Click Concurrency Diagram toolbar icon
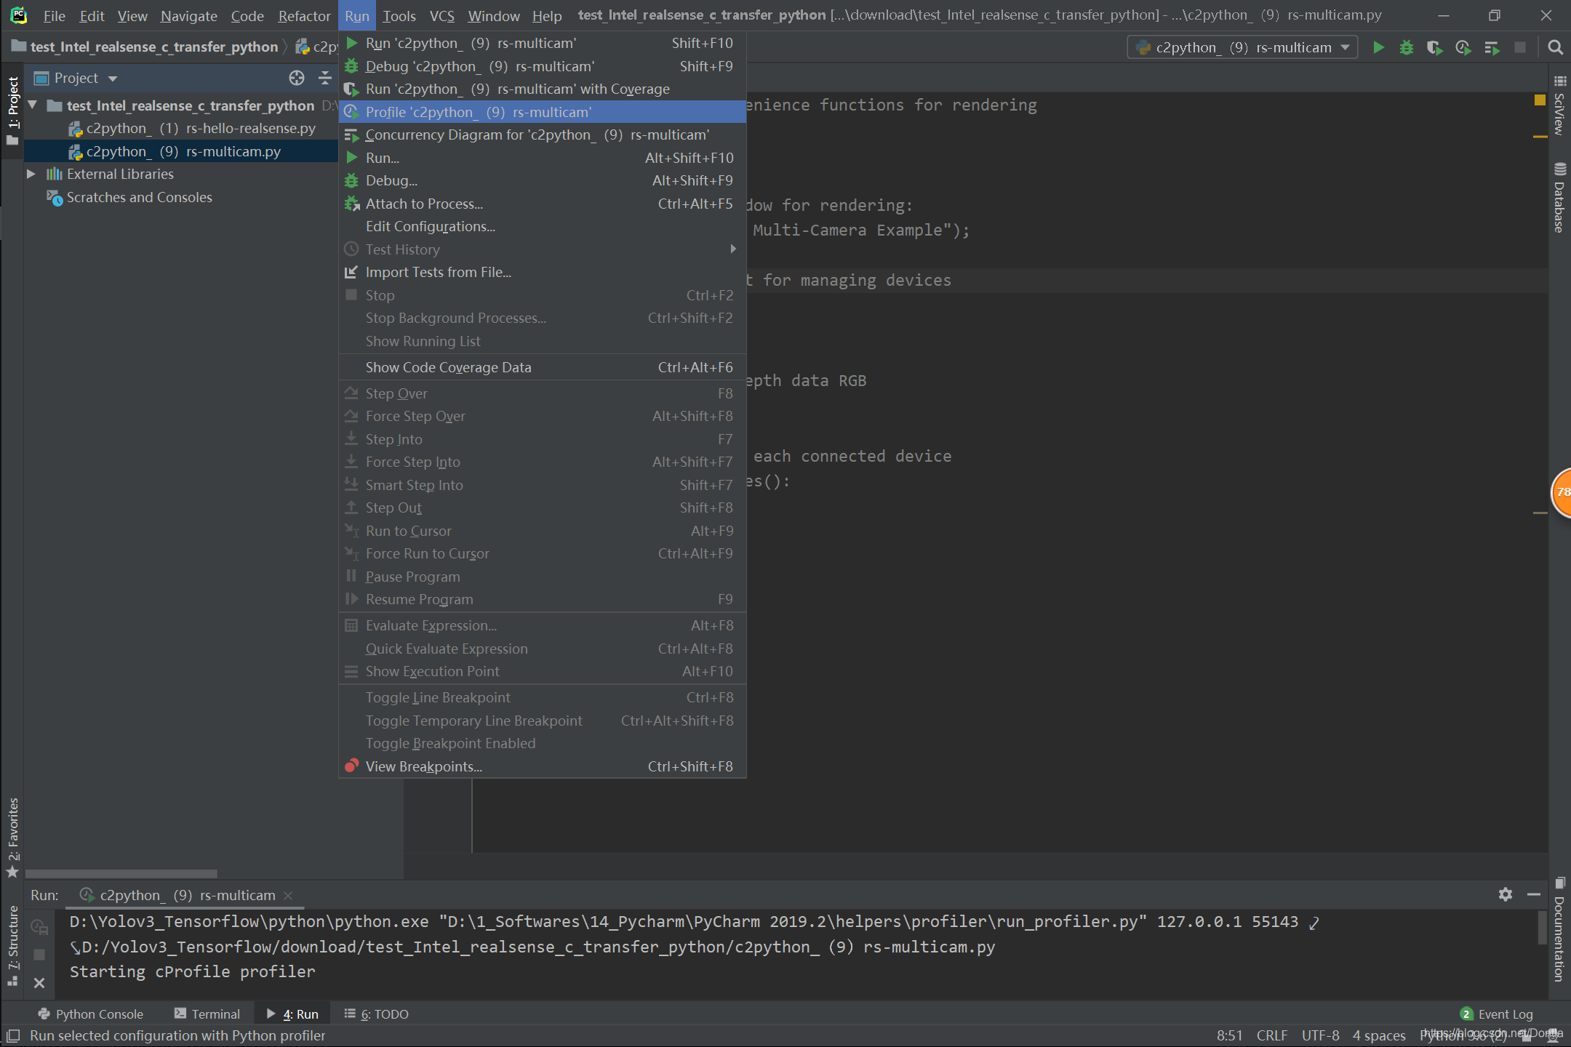Image resolution: width=1571 pixels, height=1047 pixels. (x=1492, y=48)
